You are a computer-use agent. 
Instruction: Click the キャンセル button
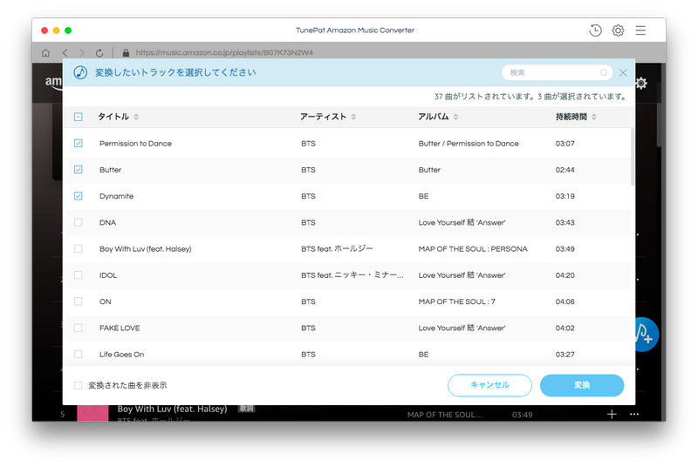coord(489,385)
